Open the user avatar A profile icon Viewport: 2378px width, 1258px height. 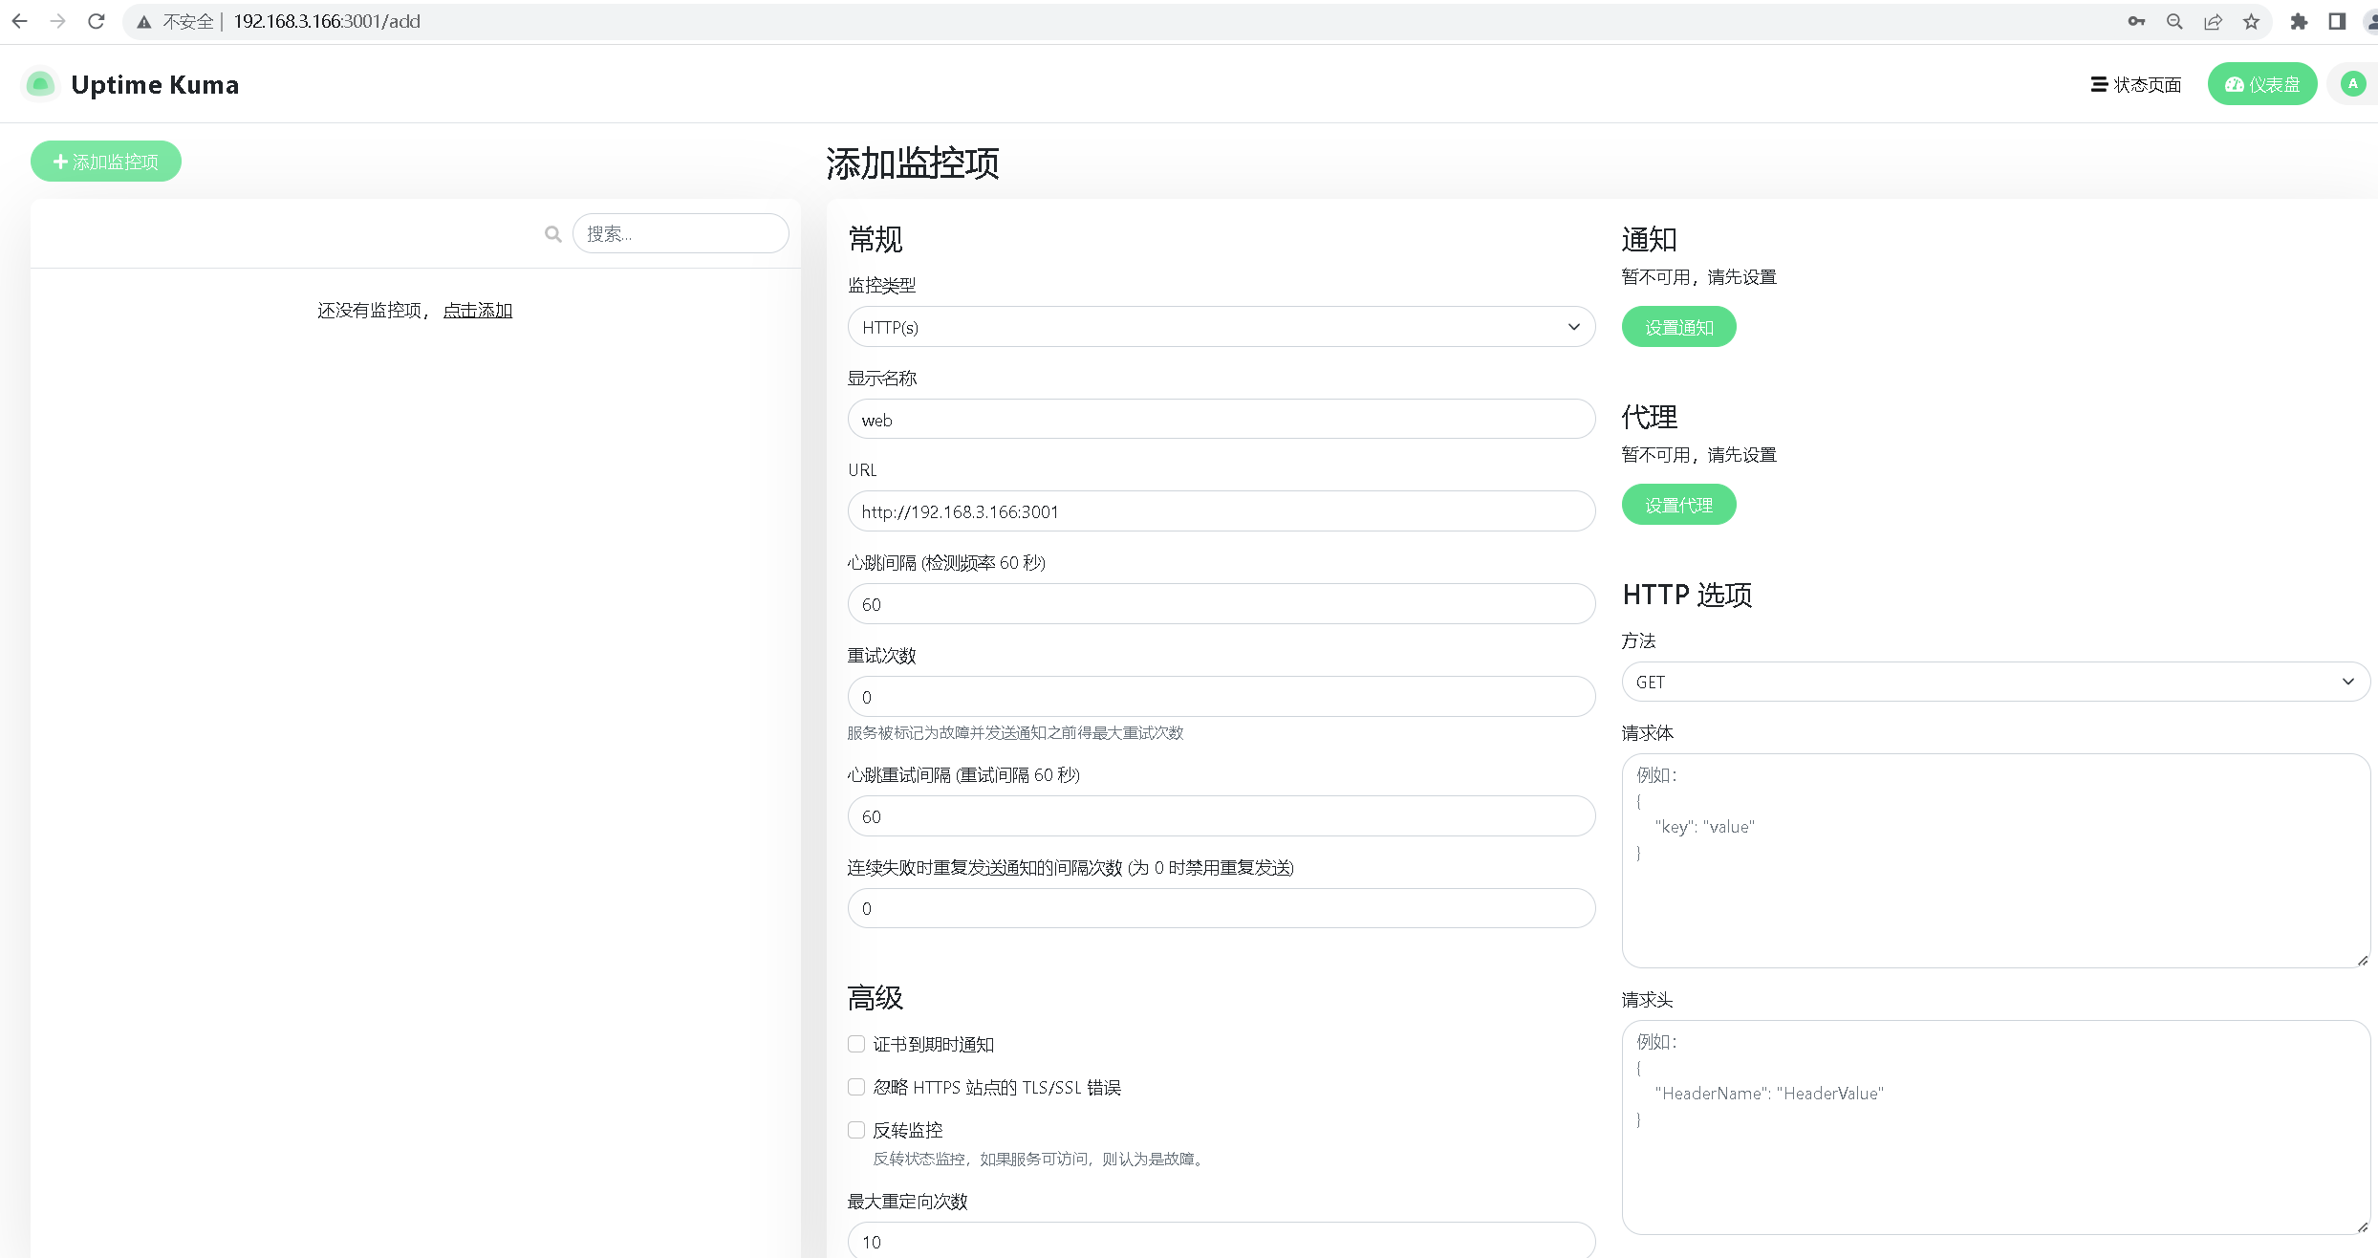tap(2352, 84)
